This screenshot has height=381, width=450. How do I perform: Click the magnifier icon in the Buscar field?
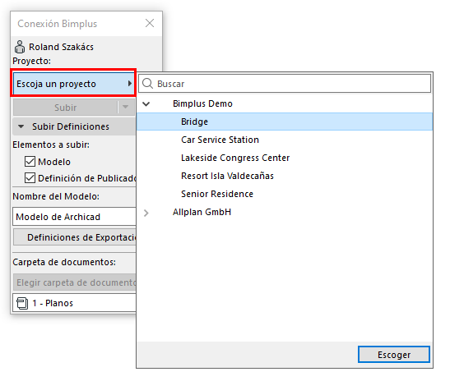pyautogui.click(x=147, y=84)
